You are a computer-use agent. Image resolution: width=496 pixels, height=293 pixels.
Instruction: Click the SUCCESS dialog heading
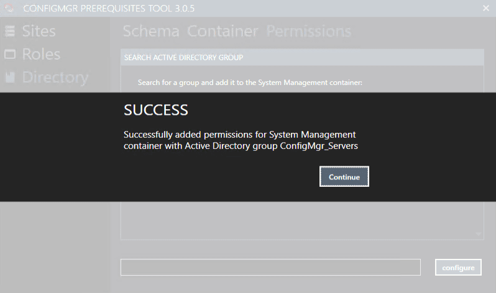coord(156,110)
